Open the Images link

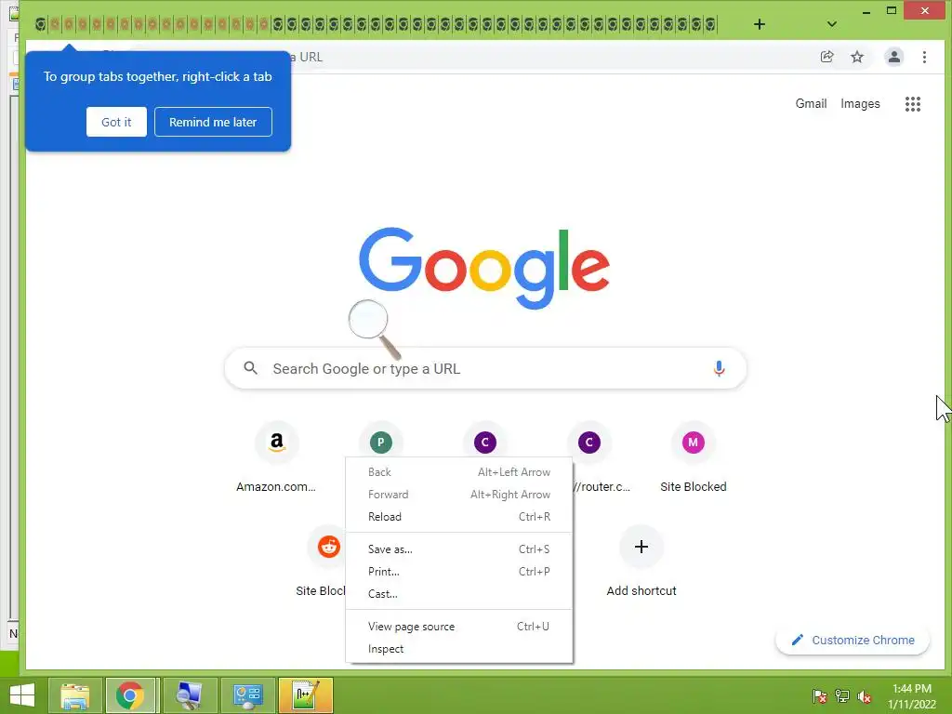pyautogui.click(x=860, y=104)
